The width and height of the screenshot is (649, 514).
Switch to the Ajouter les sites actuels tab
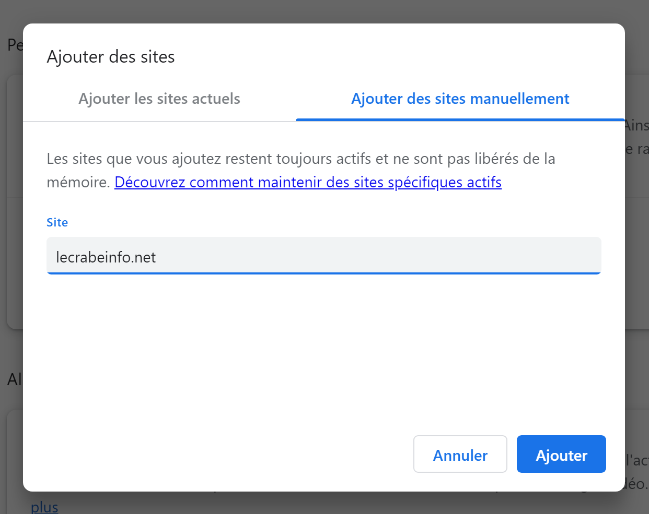[159, 99]
